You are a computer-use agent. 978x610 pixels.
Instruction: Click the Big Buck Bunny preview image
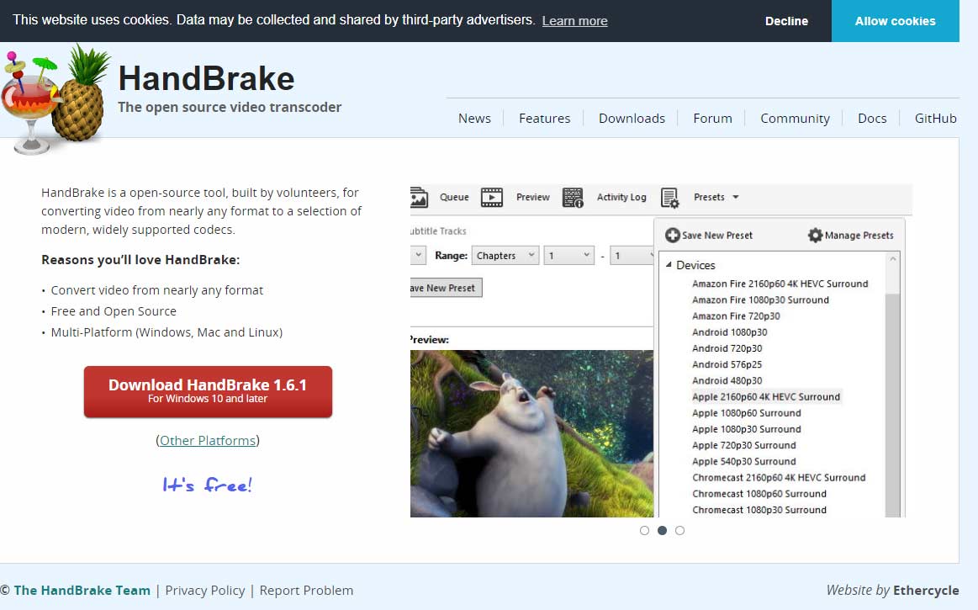tap(532, 433)
